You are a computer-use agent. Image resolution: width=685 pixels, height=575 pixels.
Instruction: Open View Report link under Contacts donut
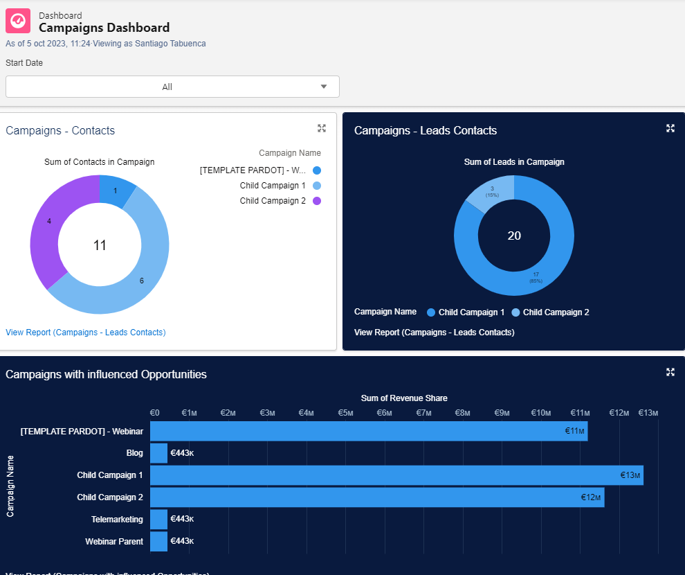(x=86, y=333)
